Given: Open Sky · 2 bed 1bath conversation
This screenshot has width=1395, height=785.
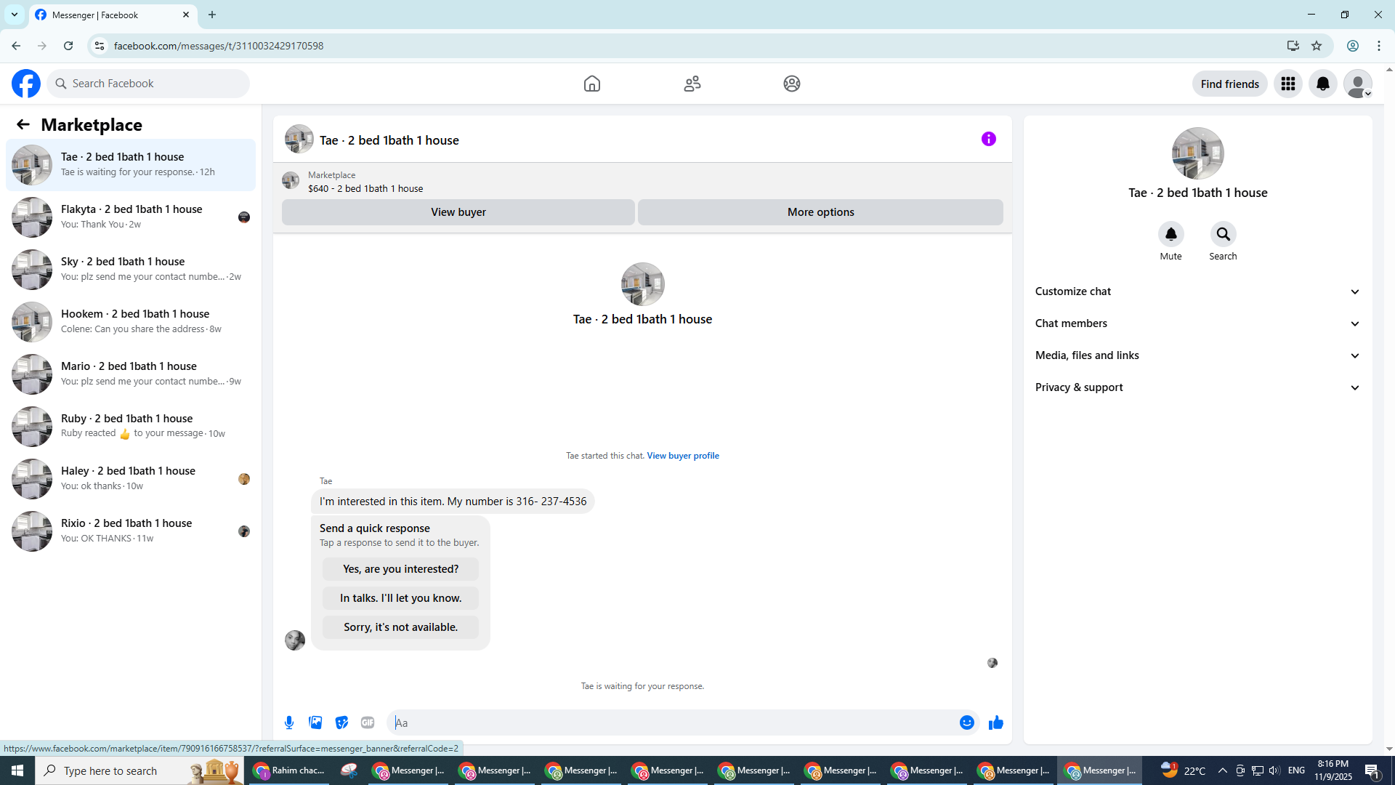Looking at the screenshot, I should (131, 270).
